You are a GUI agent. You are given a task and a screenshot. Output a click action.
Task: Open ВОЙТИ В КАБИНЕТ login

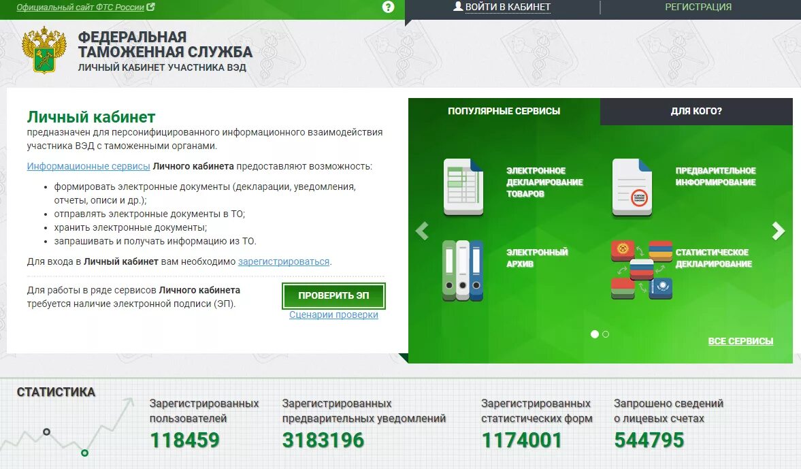[508, 7]
